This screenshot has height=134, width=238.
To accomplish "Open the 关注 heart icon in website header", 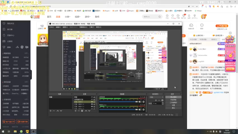I will [173, 16].
